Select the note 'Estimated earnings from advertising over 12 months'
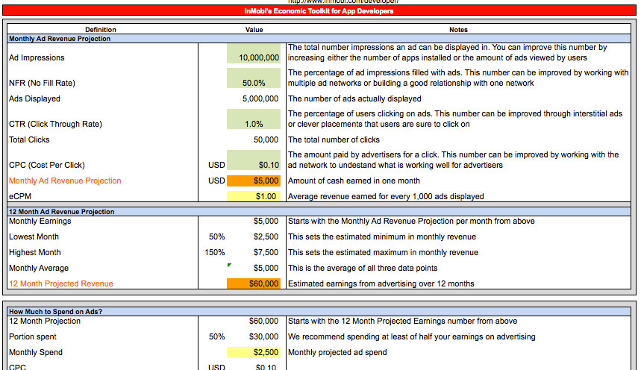Viewport: 641px width, 370px height. click(381, 283)
